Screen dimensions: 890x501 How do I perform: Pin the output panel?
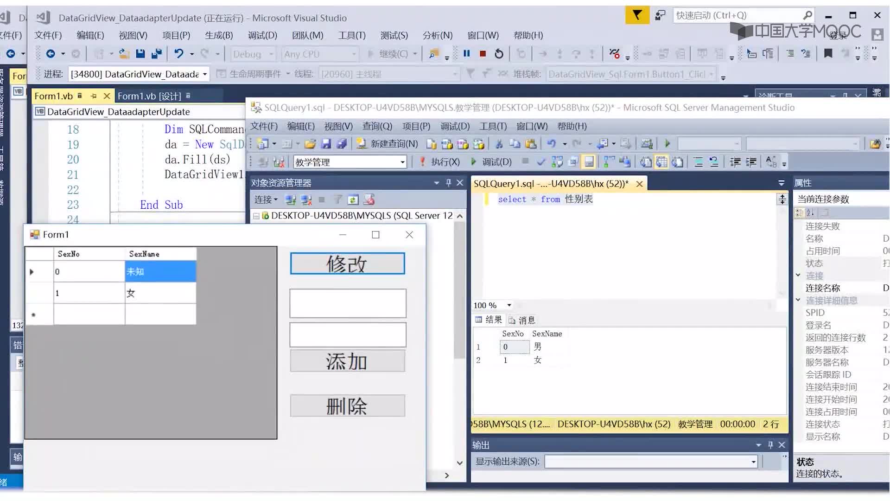coord(770,445)
